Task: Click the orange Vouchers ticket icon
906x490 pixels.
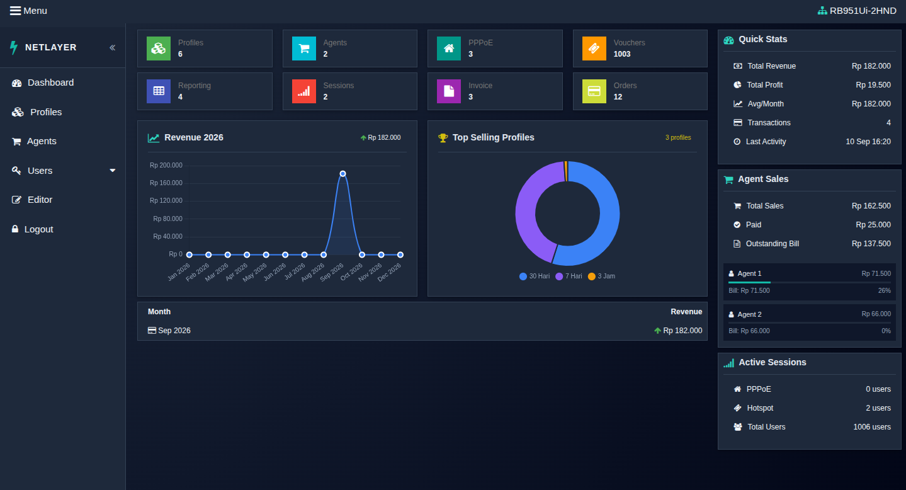Action: tap(594, 48)
